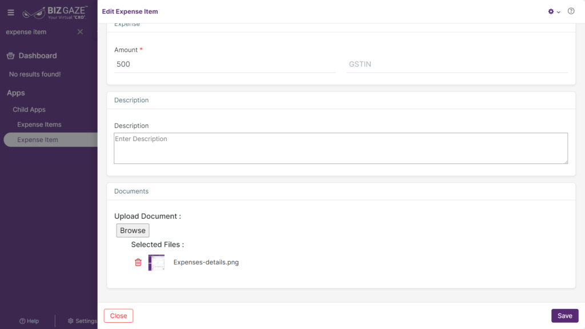Delete Expenses-details.png with the trash icon
Viewport: 585px width, 329px height.
138,262
